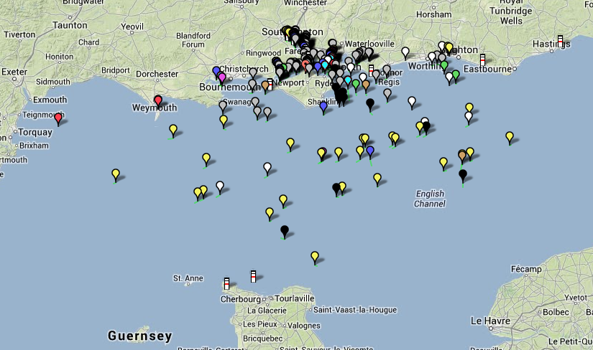
Task: Click the Exmouth label
Action: (x=50, y=100)
